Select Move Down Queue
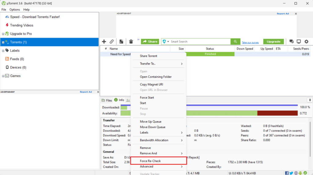Image resolution: width=313 pixels, height=175 pixels. (x=159, y=127)
